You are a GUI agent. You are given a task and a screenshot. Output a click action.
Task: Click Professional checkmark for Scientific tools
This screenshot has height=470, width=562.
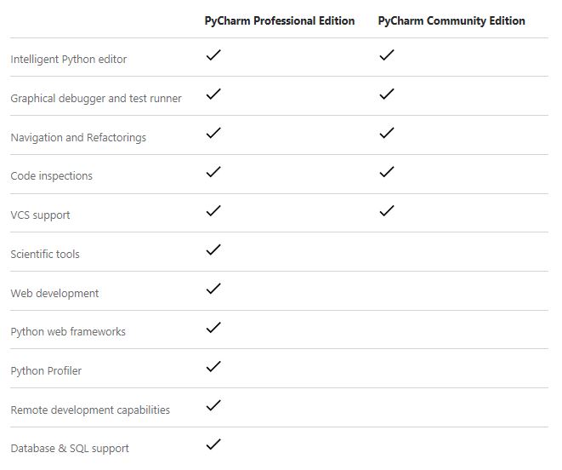click(213, 249)
